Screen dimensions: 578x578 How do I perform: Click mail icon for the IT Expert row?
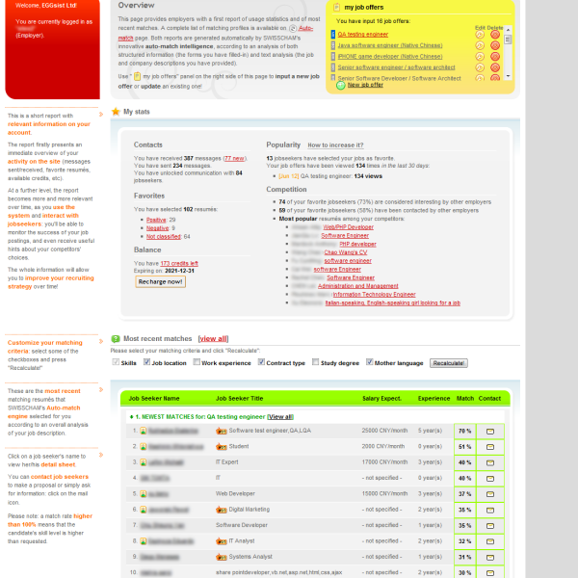coord(490,463)
